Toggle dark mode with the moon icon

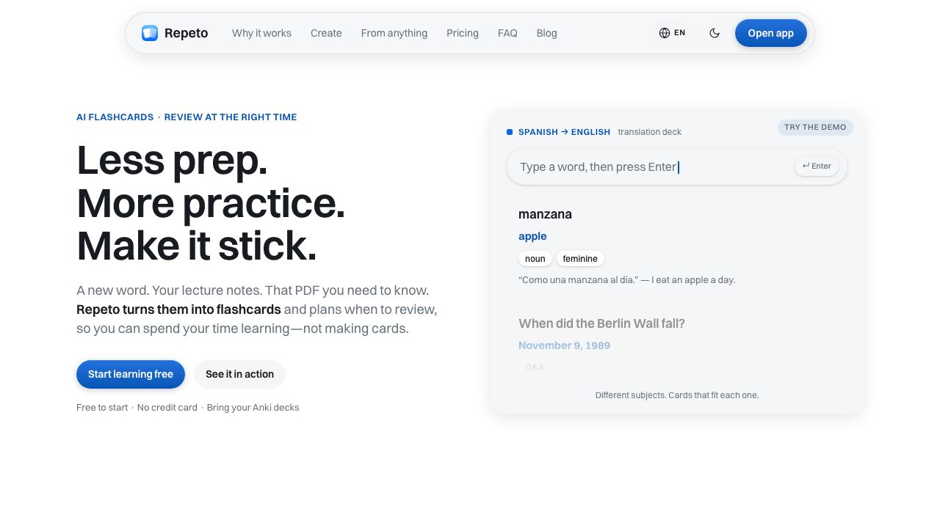coord(715,33)
